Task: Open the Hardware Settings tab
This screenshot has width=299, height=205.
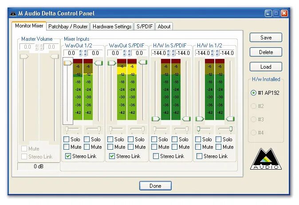Action: [x=112, y=27]
